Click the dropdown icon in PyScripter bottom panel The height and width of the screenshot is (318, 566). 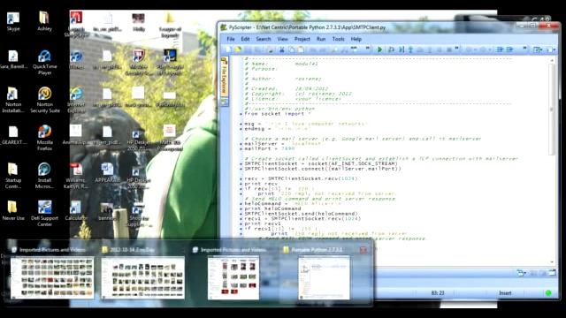pyautogui.click(x=521, y=273)
